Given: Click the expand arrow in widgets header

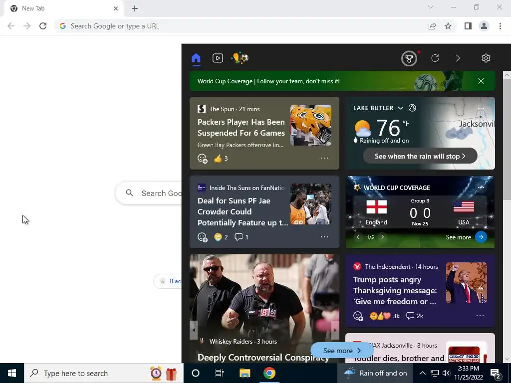Looking at the screenshot, I should pos(458,58).
